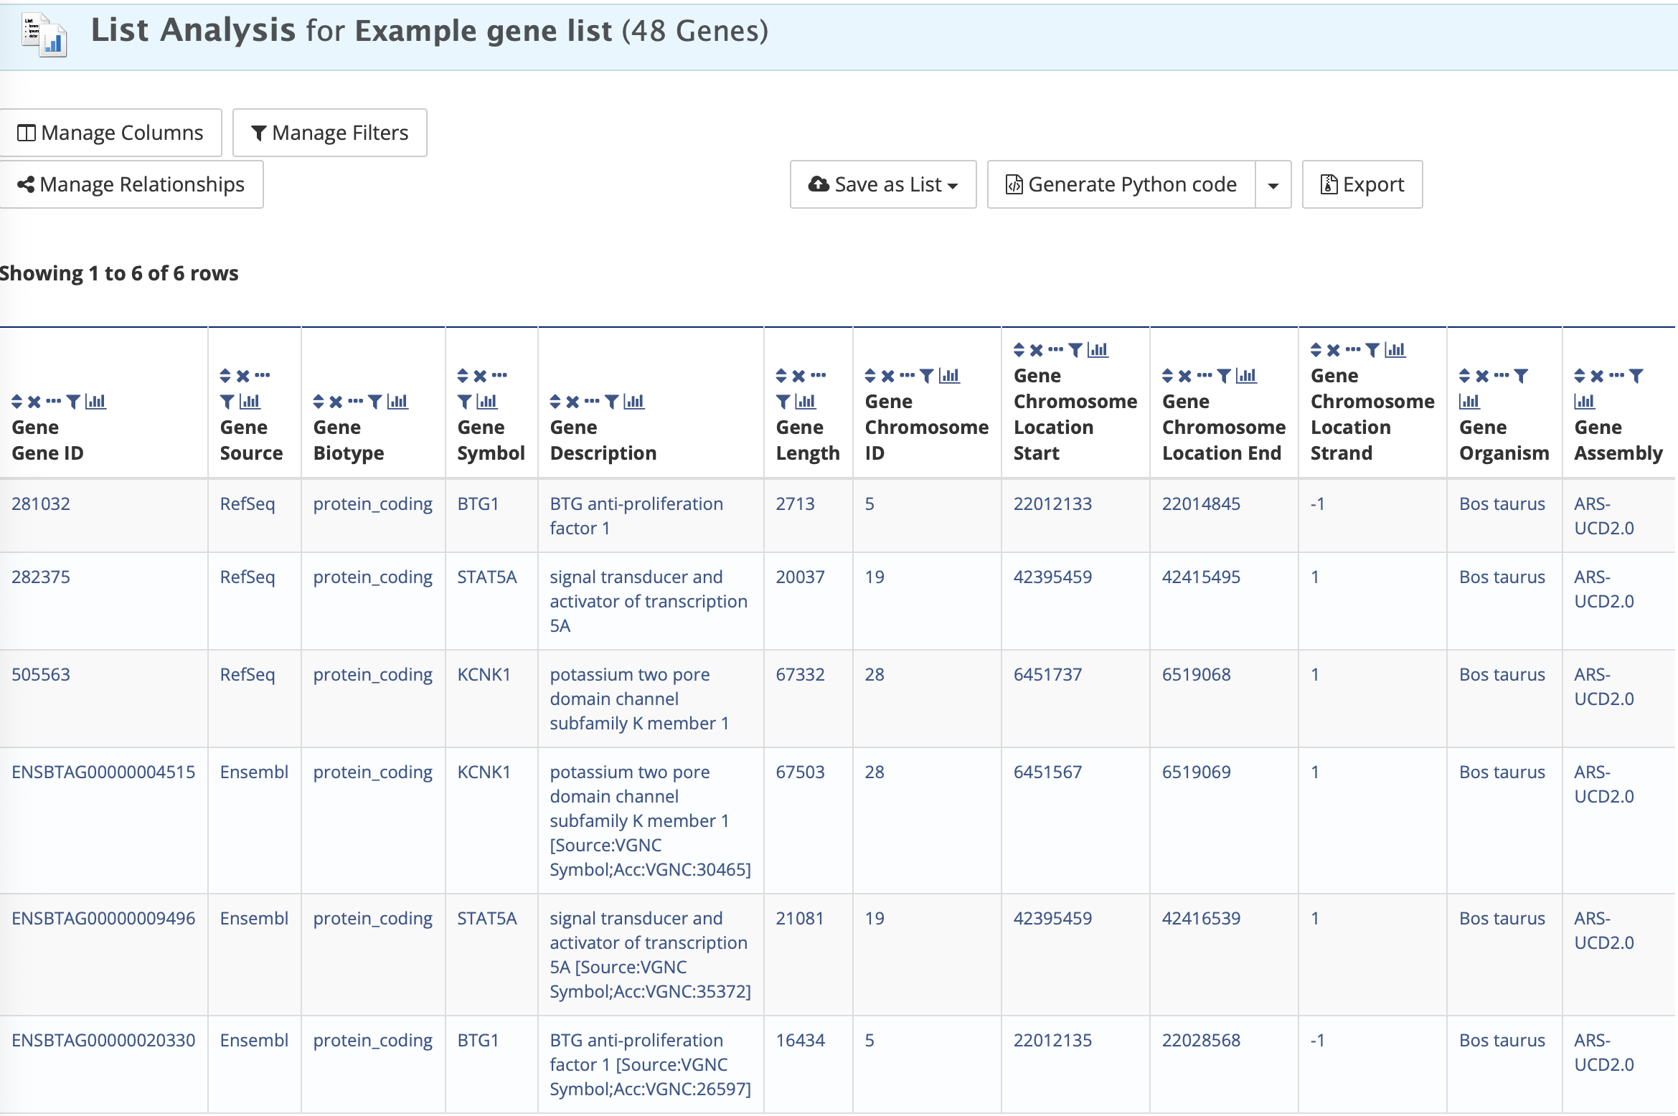
Task: Filter the Gene Assembly column
Action: (1636, 376)
